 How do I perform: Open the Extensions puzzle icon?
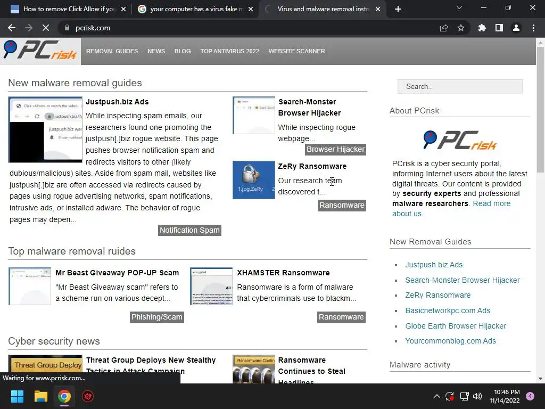coord(482,28)
